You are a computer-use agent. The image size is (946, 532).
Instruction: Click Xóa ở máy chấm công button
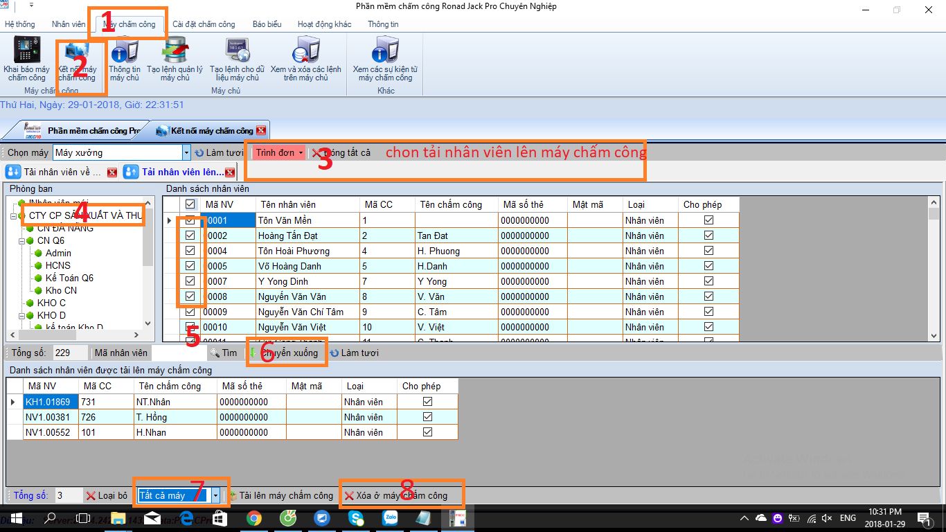[396, 496]
